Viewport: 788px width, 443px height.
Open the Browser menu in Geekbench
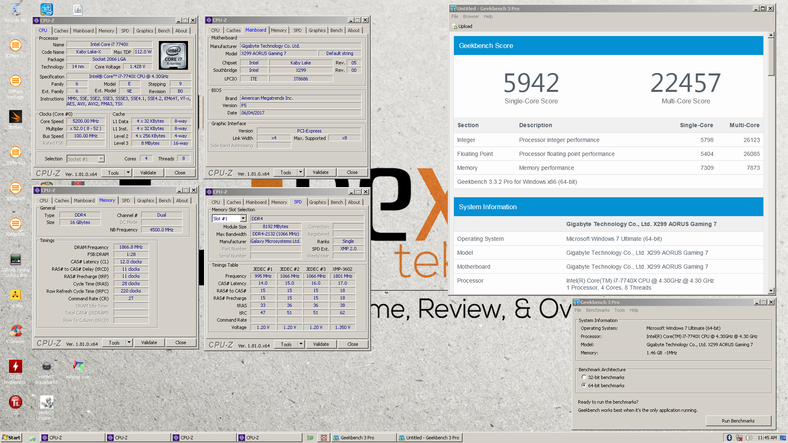click(x=471, y=16)
